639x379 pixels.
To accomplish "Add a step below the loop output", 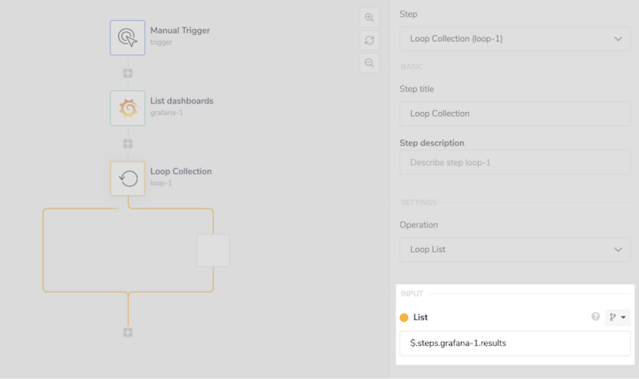I will [127, 332].
